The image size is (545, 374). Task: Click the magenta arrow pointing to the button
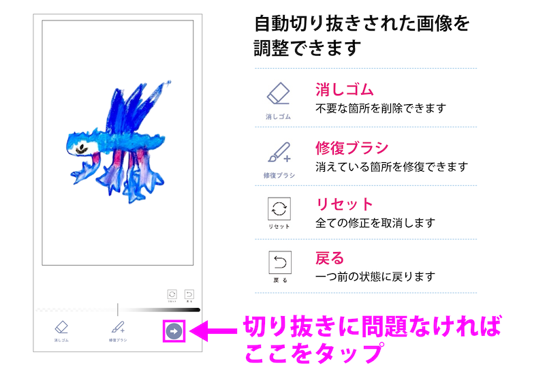click(x=213, y=331)
